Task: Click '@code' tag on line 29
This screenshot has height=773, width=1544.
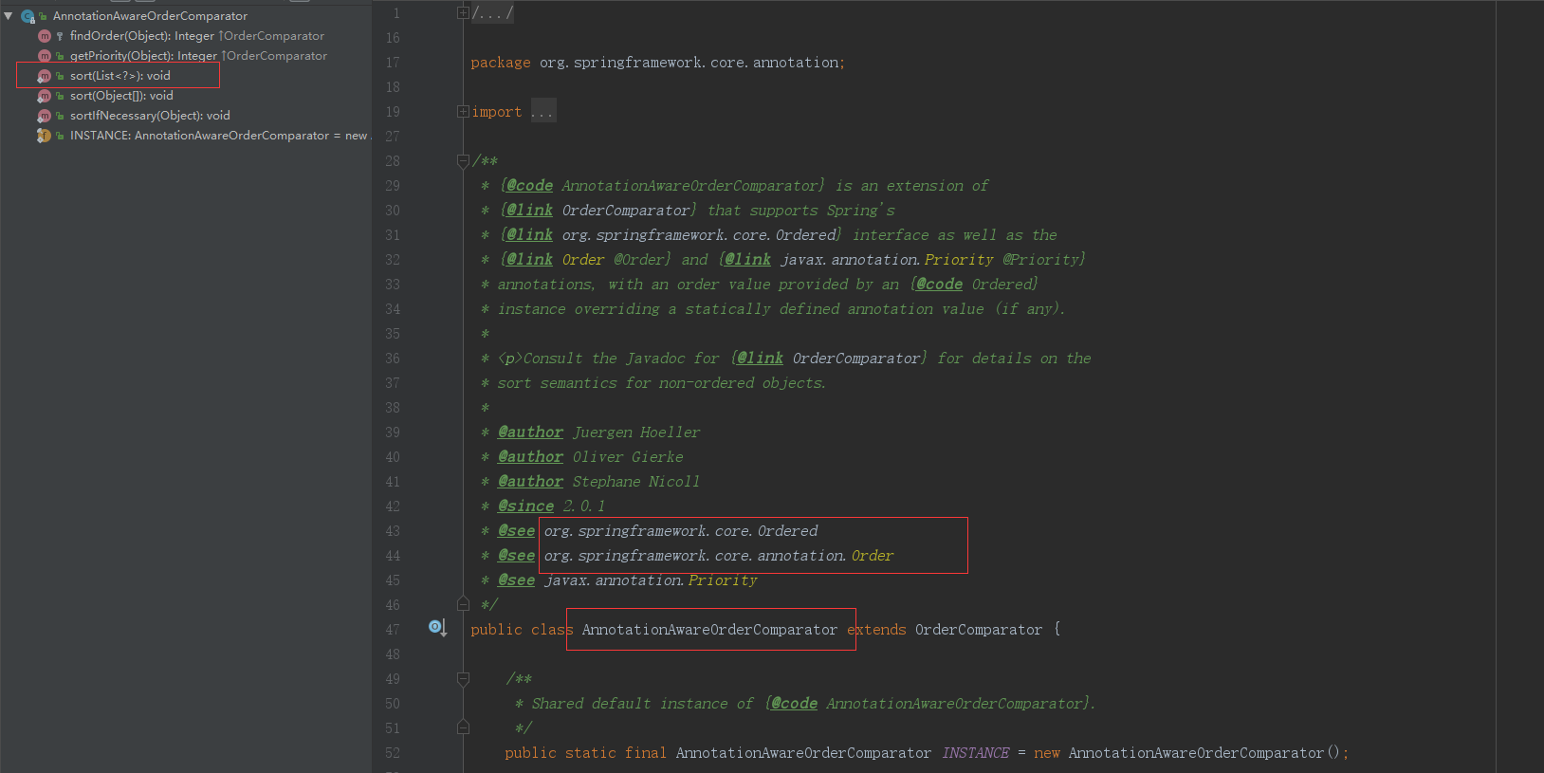Action: [529, 186]
